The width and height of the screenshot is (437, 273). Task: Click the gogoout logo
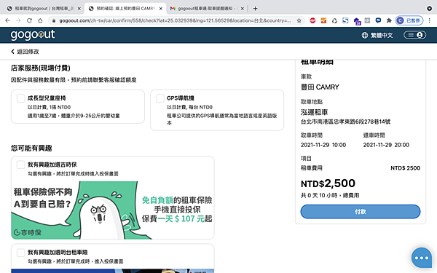33,35
